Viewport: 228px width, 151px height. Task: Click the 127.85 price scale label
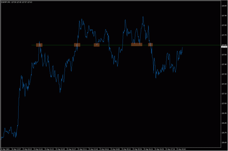click(x=224, y=26)
